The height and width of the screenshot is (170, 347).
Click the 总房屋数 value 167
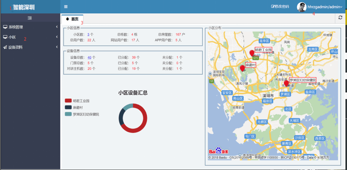pyautogui.click(x=178, y=34)
